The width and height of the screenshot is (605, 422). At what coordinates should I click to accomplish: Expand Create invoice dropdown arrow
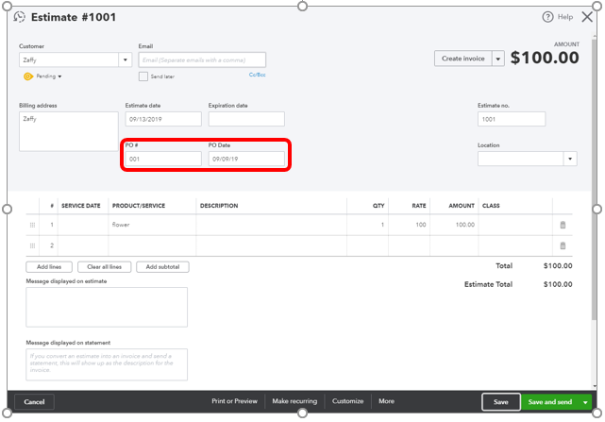click(497, 59)
